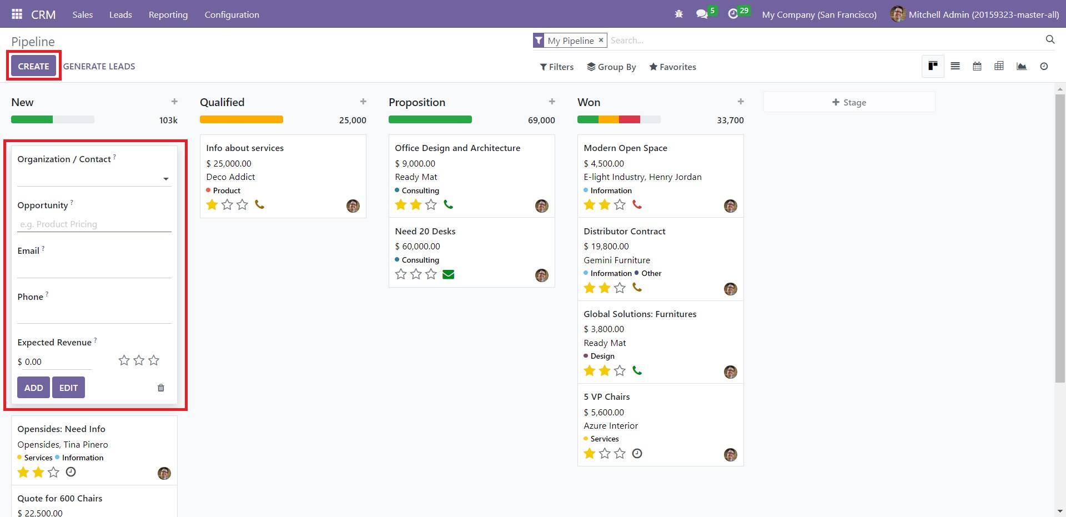Viewport: 1066px width, 517px height.
Task: Open the Sales menu
Action: (83, 14)
